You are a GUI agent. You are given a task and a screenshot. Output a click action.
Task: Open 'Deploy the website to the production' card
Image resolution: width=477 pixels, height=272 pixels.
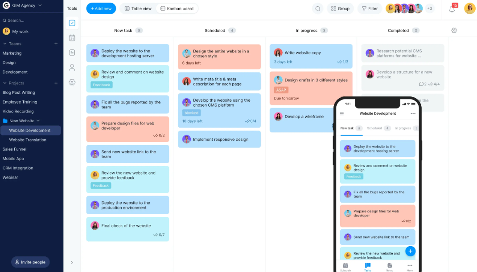tap(127, 205)
